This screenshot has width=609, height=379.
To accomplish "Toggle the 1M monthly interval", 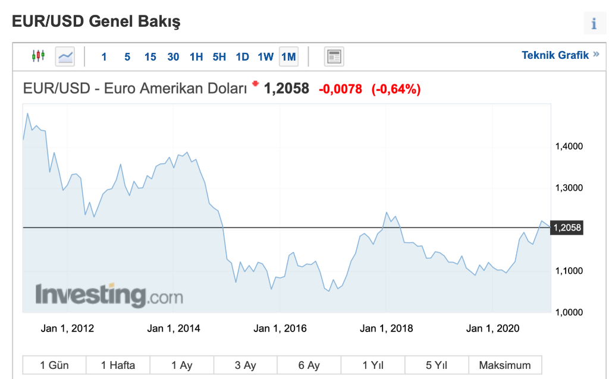I will (288, 56).
